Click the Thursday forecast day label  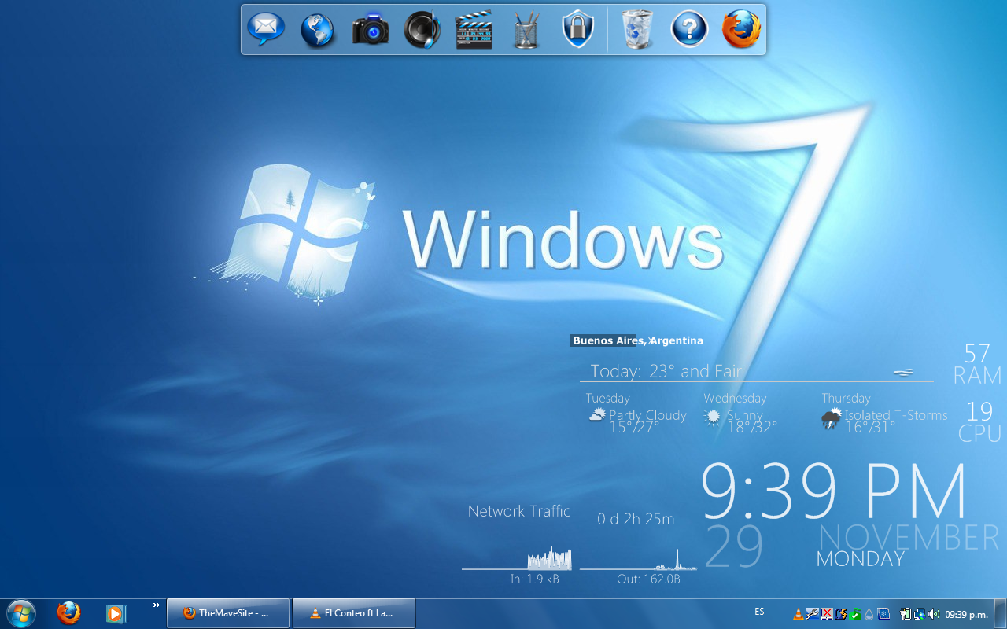pyautogui.click(x=846, y=398)
